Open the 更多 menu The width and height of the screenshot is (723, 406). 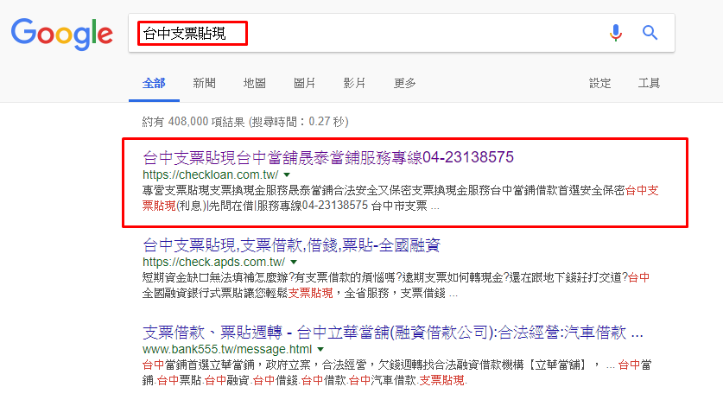coord(404,83)
